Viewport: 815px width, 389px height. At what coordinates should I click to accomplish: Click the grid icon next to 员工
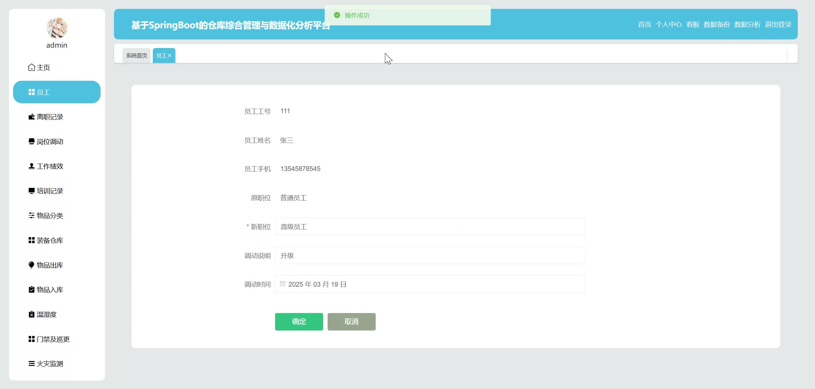[32, 92]
